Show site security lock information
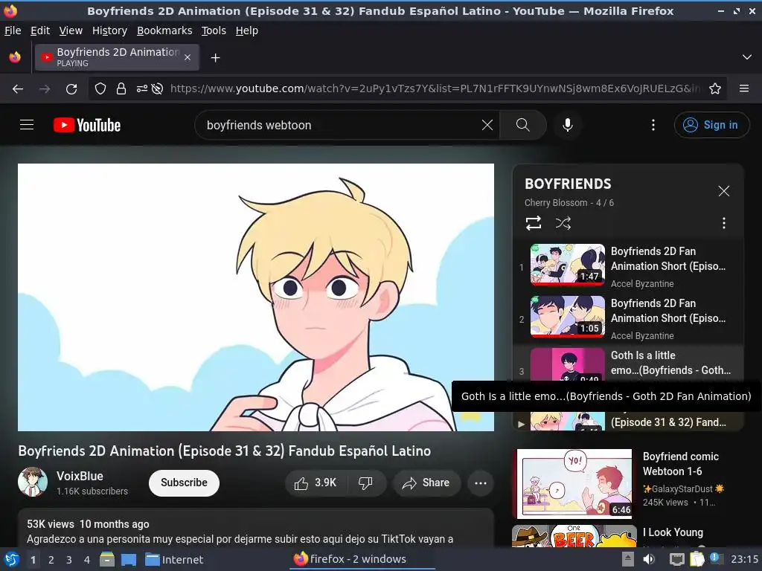 pyautogui.click(x=121, y=89)
